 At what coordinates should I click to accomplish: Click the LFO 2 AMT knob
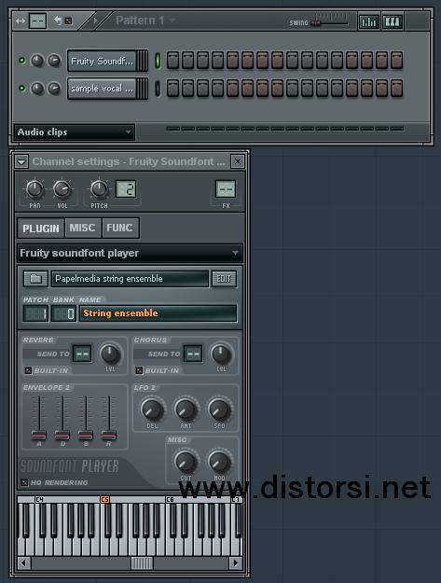(x=186, y=409)
